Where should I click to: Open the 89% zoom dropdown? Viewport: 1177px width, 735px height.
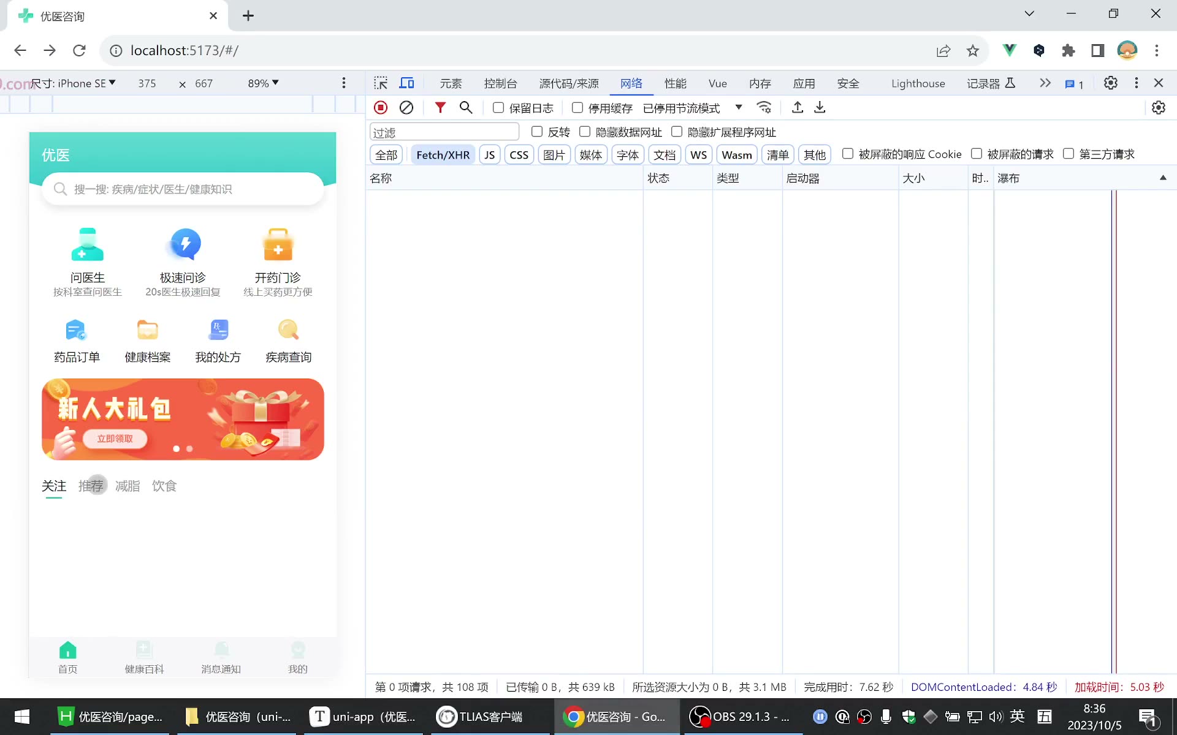pyautogui.click(x=263, y=83)
